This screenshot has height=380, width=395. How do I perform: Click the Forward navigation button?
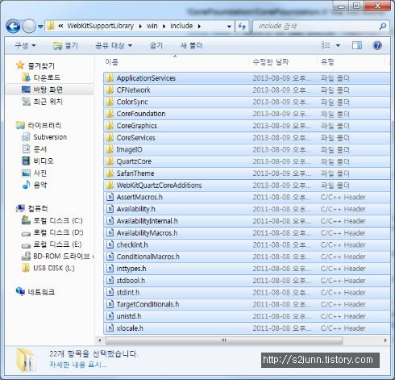pyautogui.click(x=29, y=27)
